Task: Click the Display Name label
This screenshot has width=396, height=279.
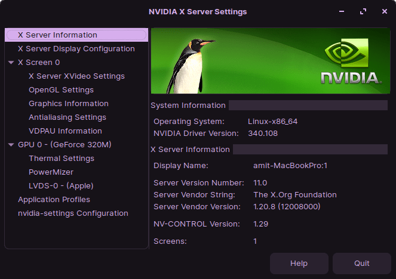Action: pos(181,166)
